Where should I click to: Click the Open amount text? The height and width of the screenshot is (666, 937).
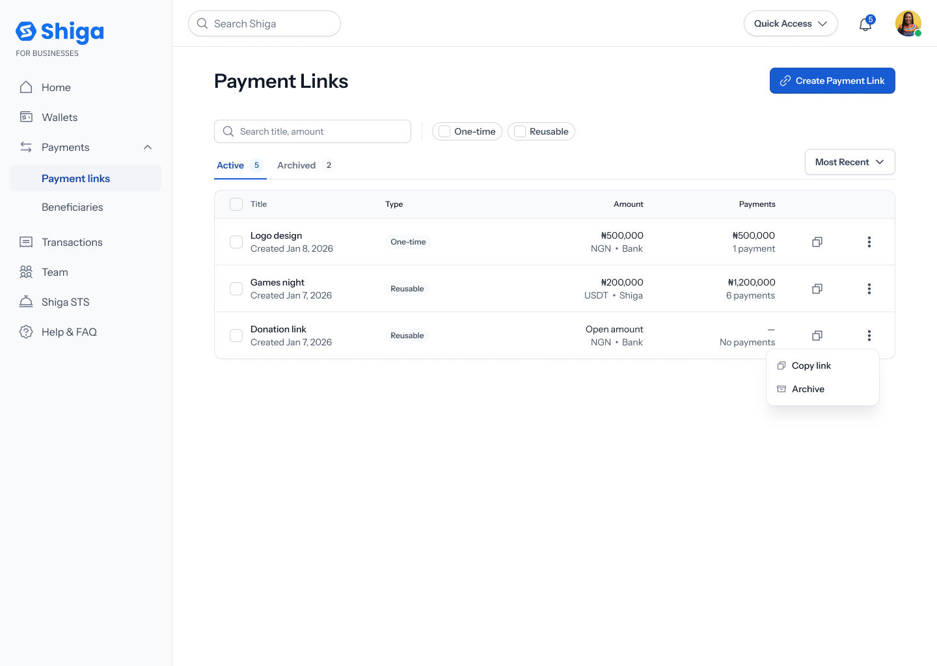click(x=614, y=329)
